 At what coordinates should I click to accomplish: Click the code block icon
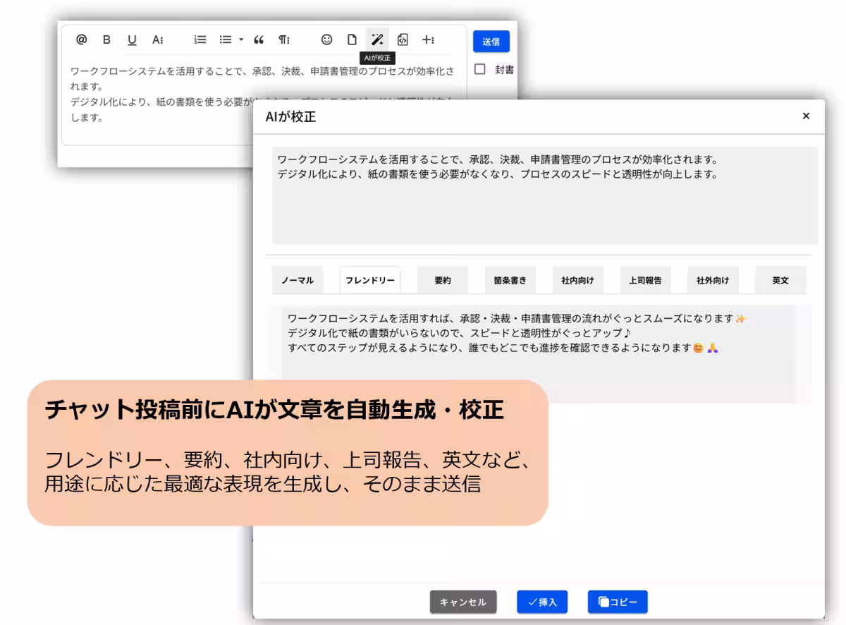[402, 40]
